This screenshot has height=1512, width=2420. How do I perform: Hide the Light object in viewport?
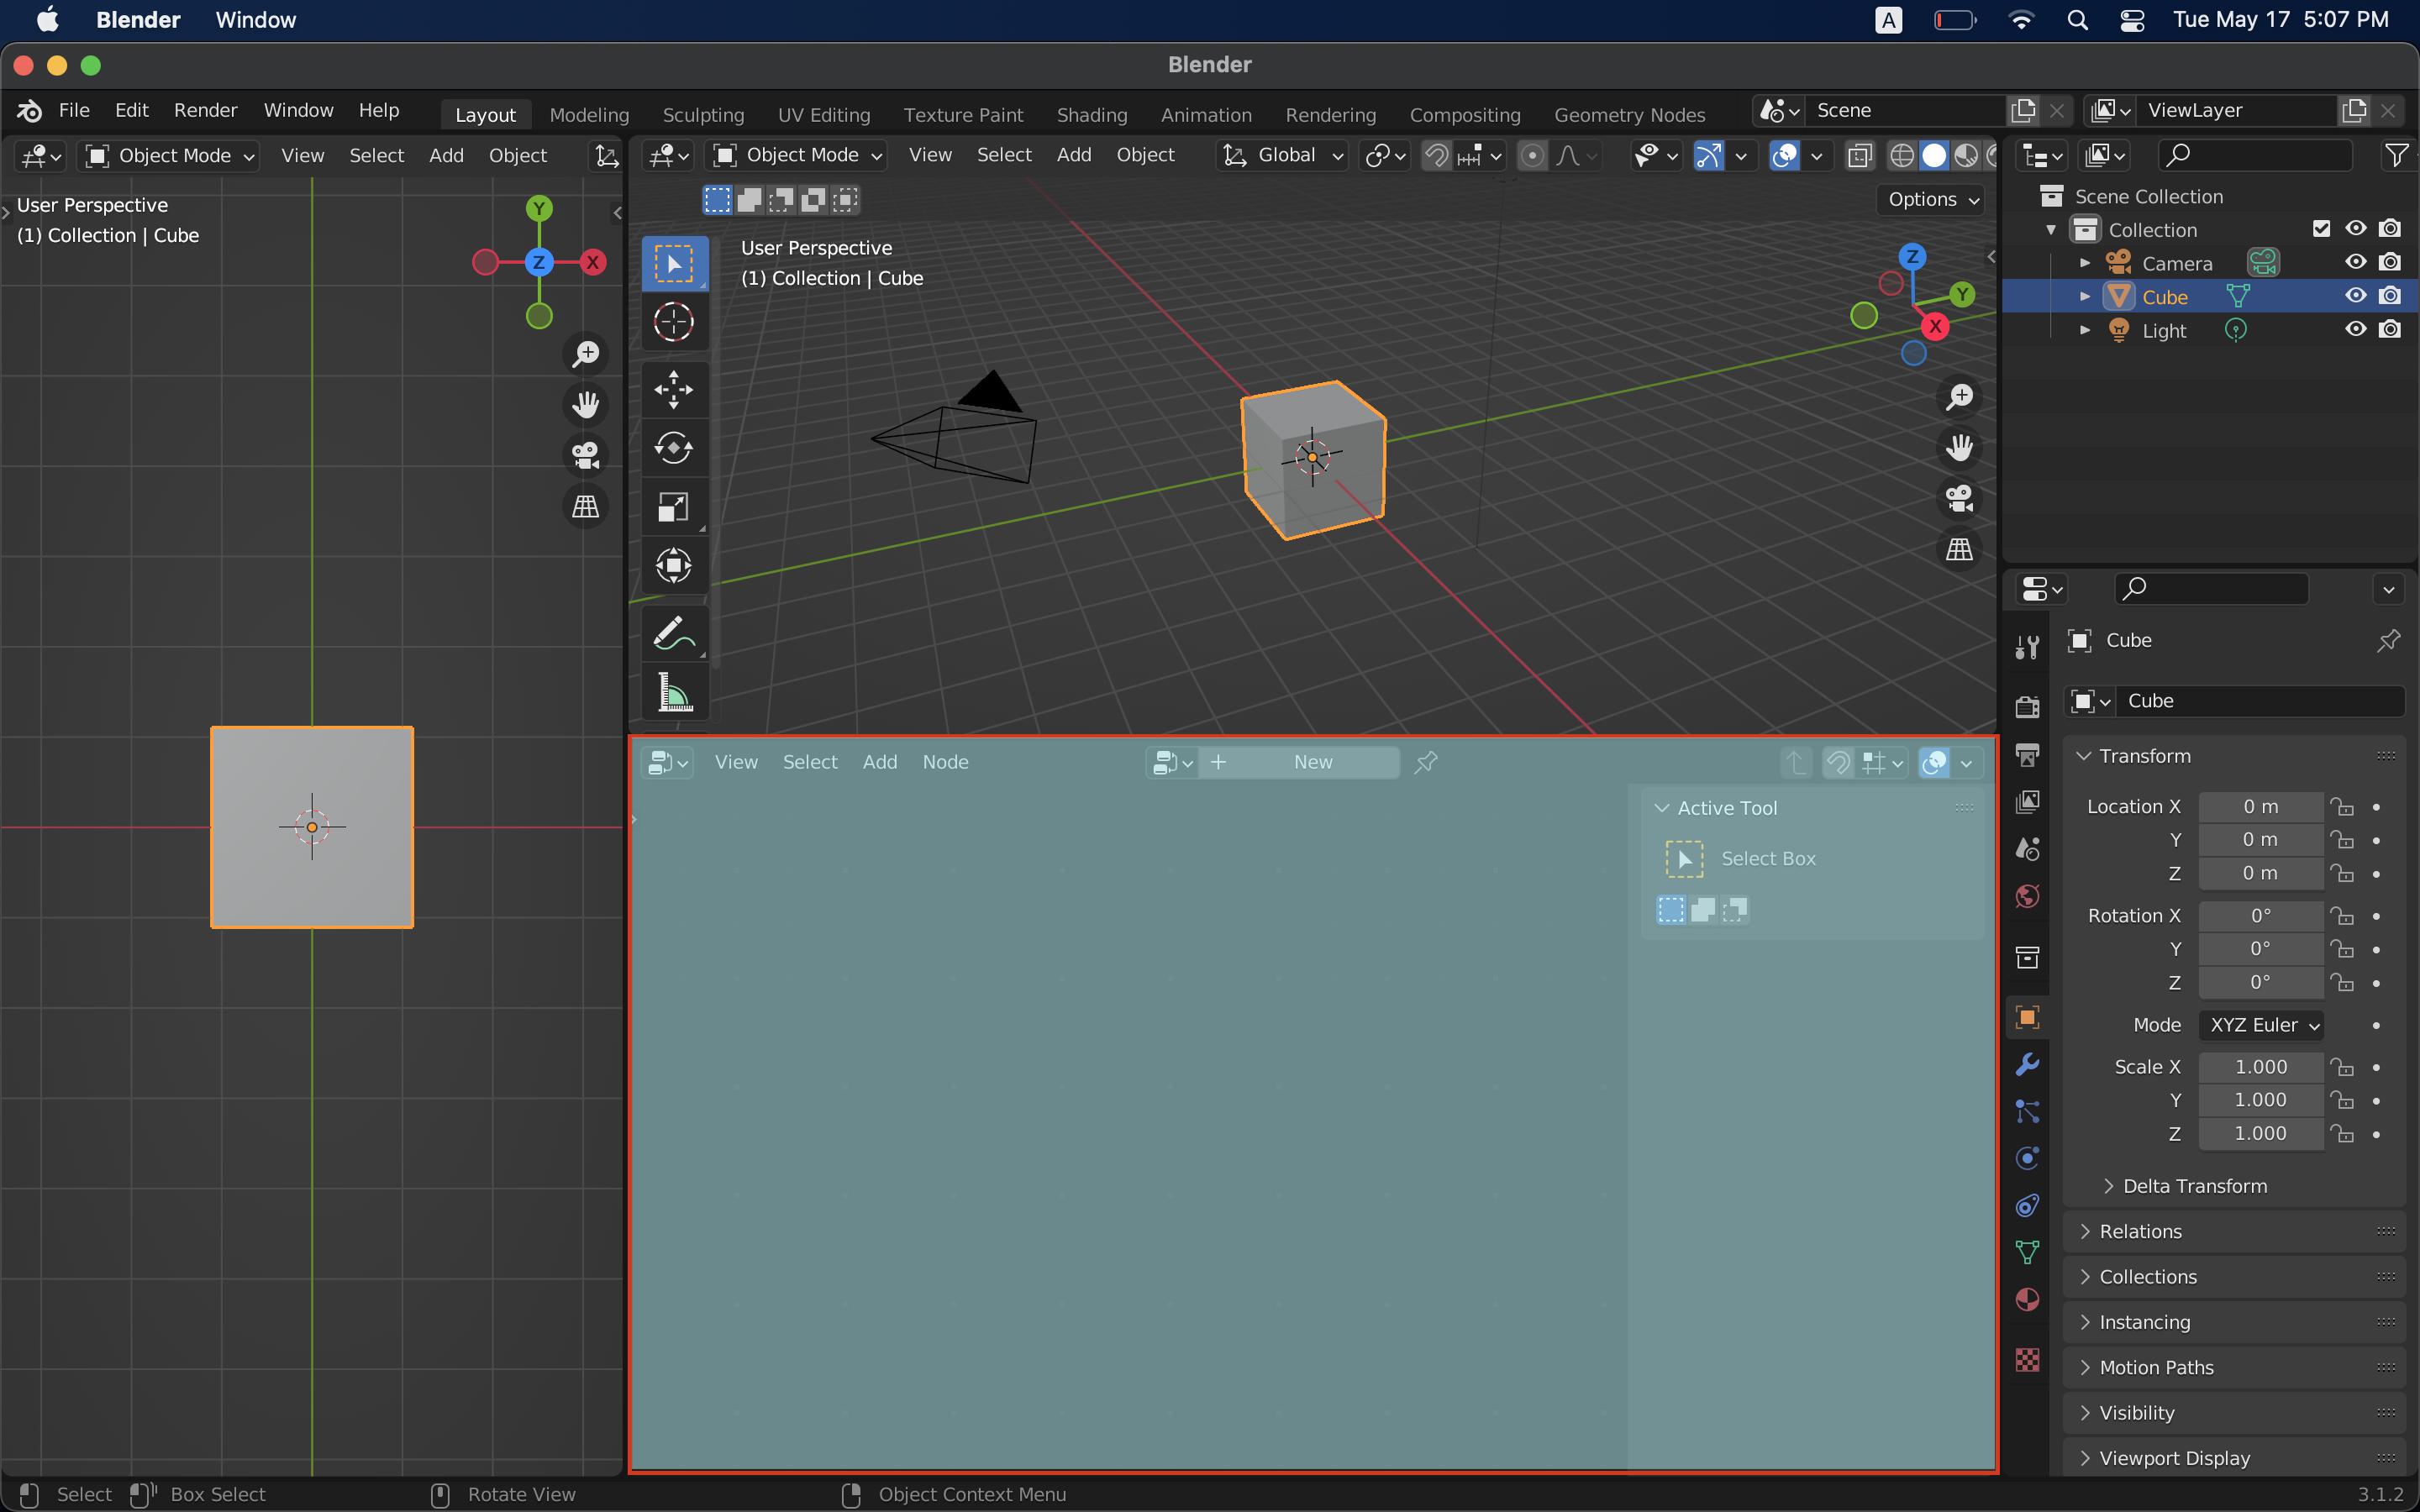[2355, 330]
